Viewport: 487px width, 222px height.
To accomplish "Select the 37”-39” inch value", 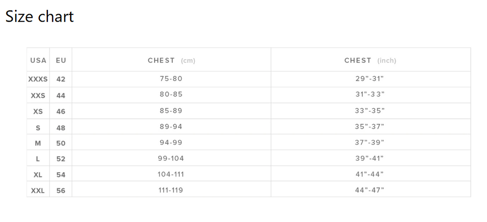I will tap(370, 142).
